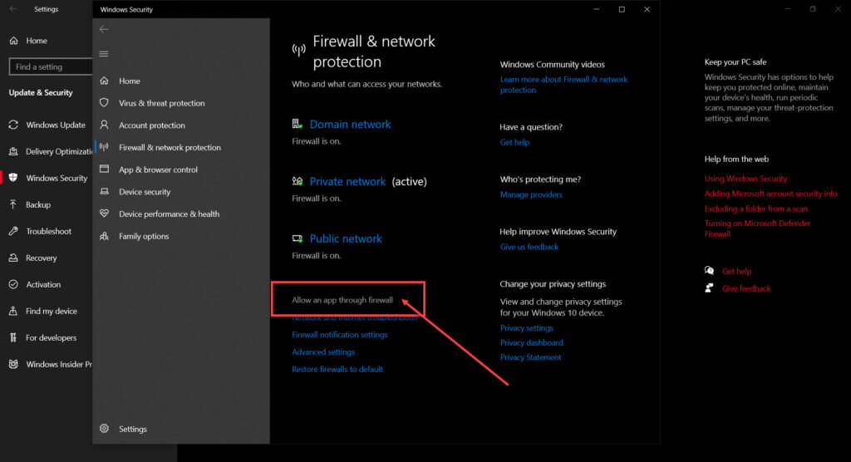Open Firewall notification settings link
Image resolution: width=851 pixels, height=462 pixels.
(x=340, y=334)
